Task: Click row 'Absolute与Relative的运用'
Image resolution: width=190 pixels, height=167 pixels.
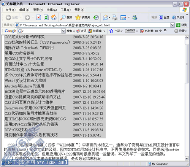Action: point(55,86)
